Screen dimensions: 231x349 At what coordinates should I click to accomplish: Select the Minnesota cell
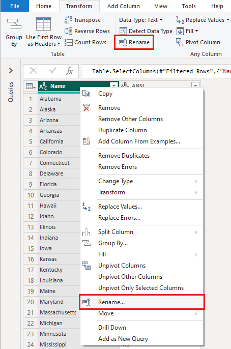(59, 334)
